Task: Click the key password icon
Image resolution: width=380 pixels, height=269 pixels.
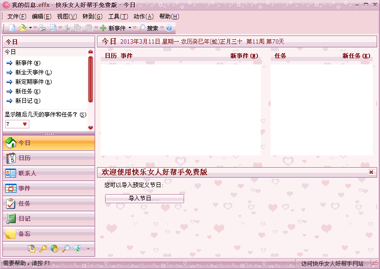Action: point(43,249)
